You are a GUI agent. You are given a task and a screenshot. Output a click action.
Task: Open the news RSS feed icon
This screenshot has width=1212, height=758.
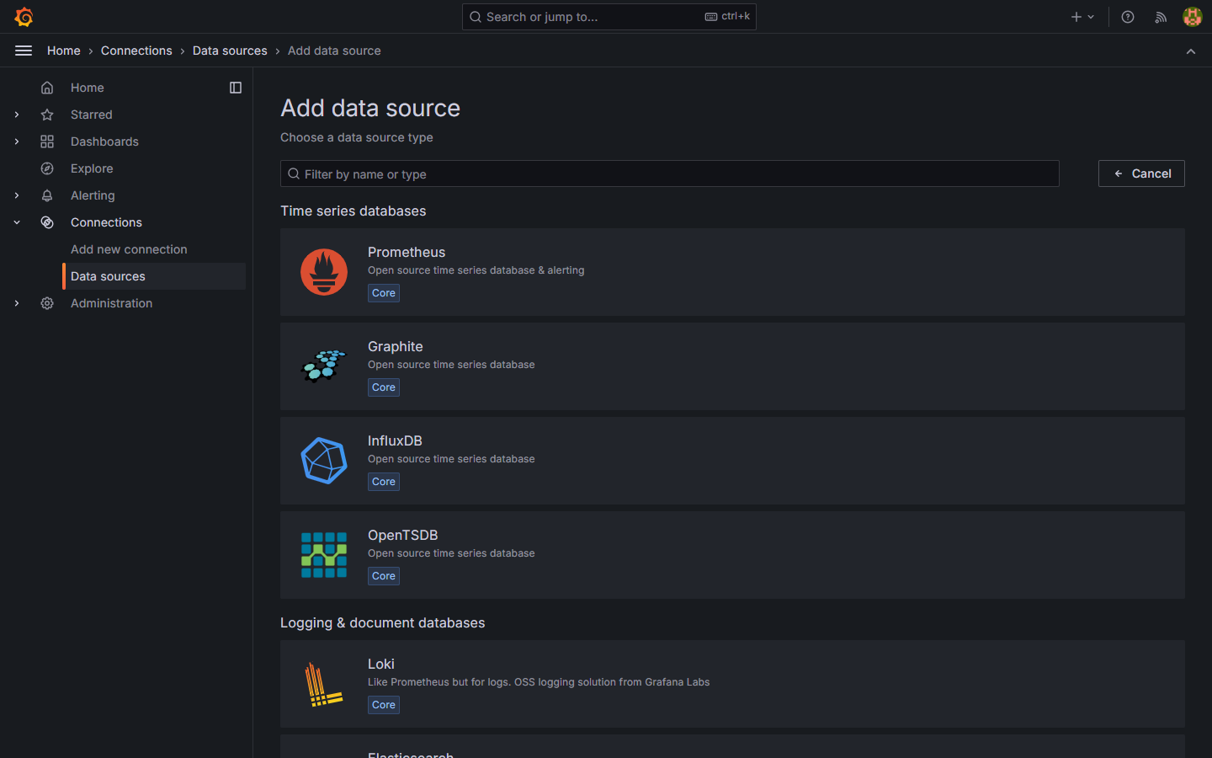click(x=1161, y=17)
